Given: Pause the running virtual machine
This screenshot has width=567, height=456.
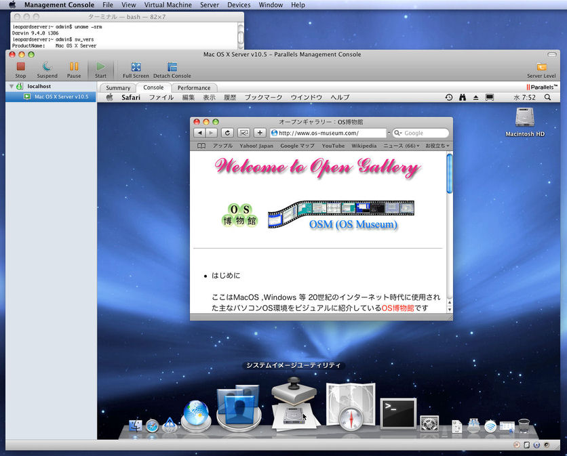Looking at the screenshot, I should coord(74,70).
